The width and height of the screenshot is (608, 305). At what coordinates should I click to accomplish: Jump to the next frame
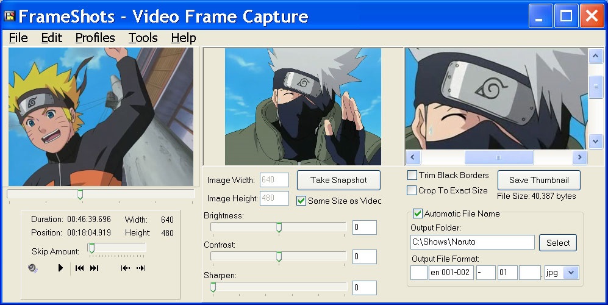click(95, 268)
